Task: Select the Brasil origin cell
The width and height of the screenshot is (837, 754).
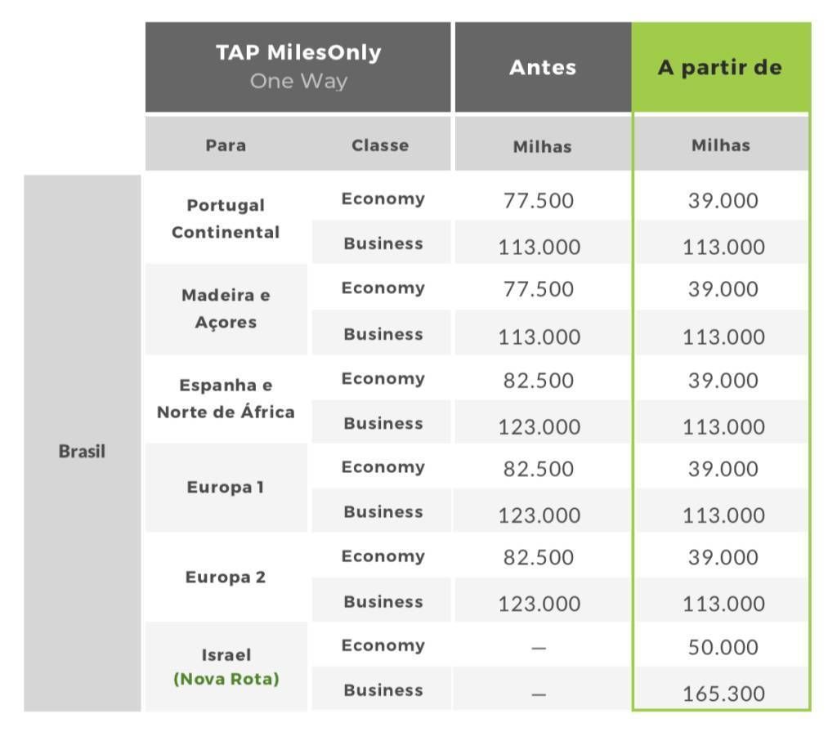Action: [83, 443]
